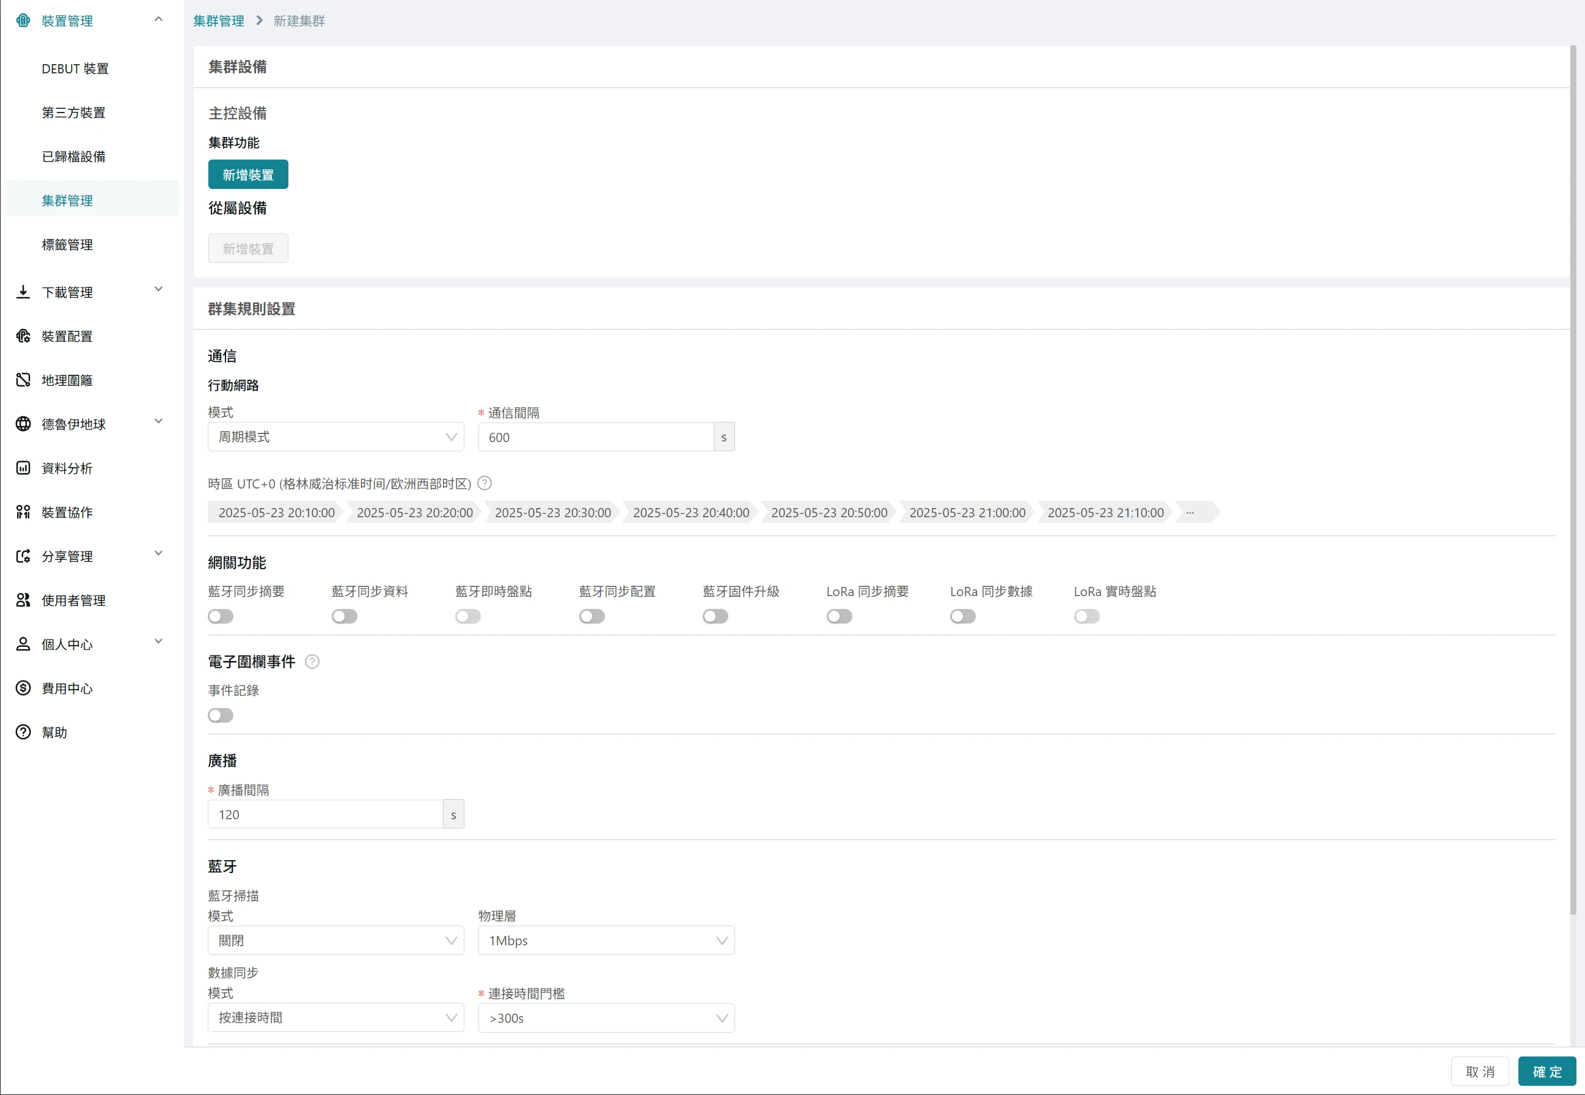
Task: Click the 裝置協作 sidebar icon
Action: click(x=23, y=512)
